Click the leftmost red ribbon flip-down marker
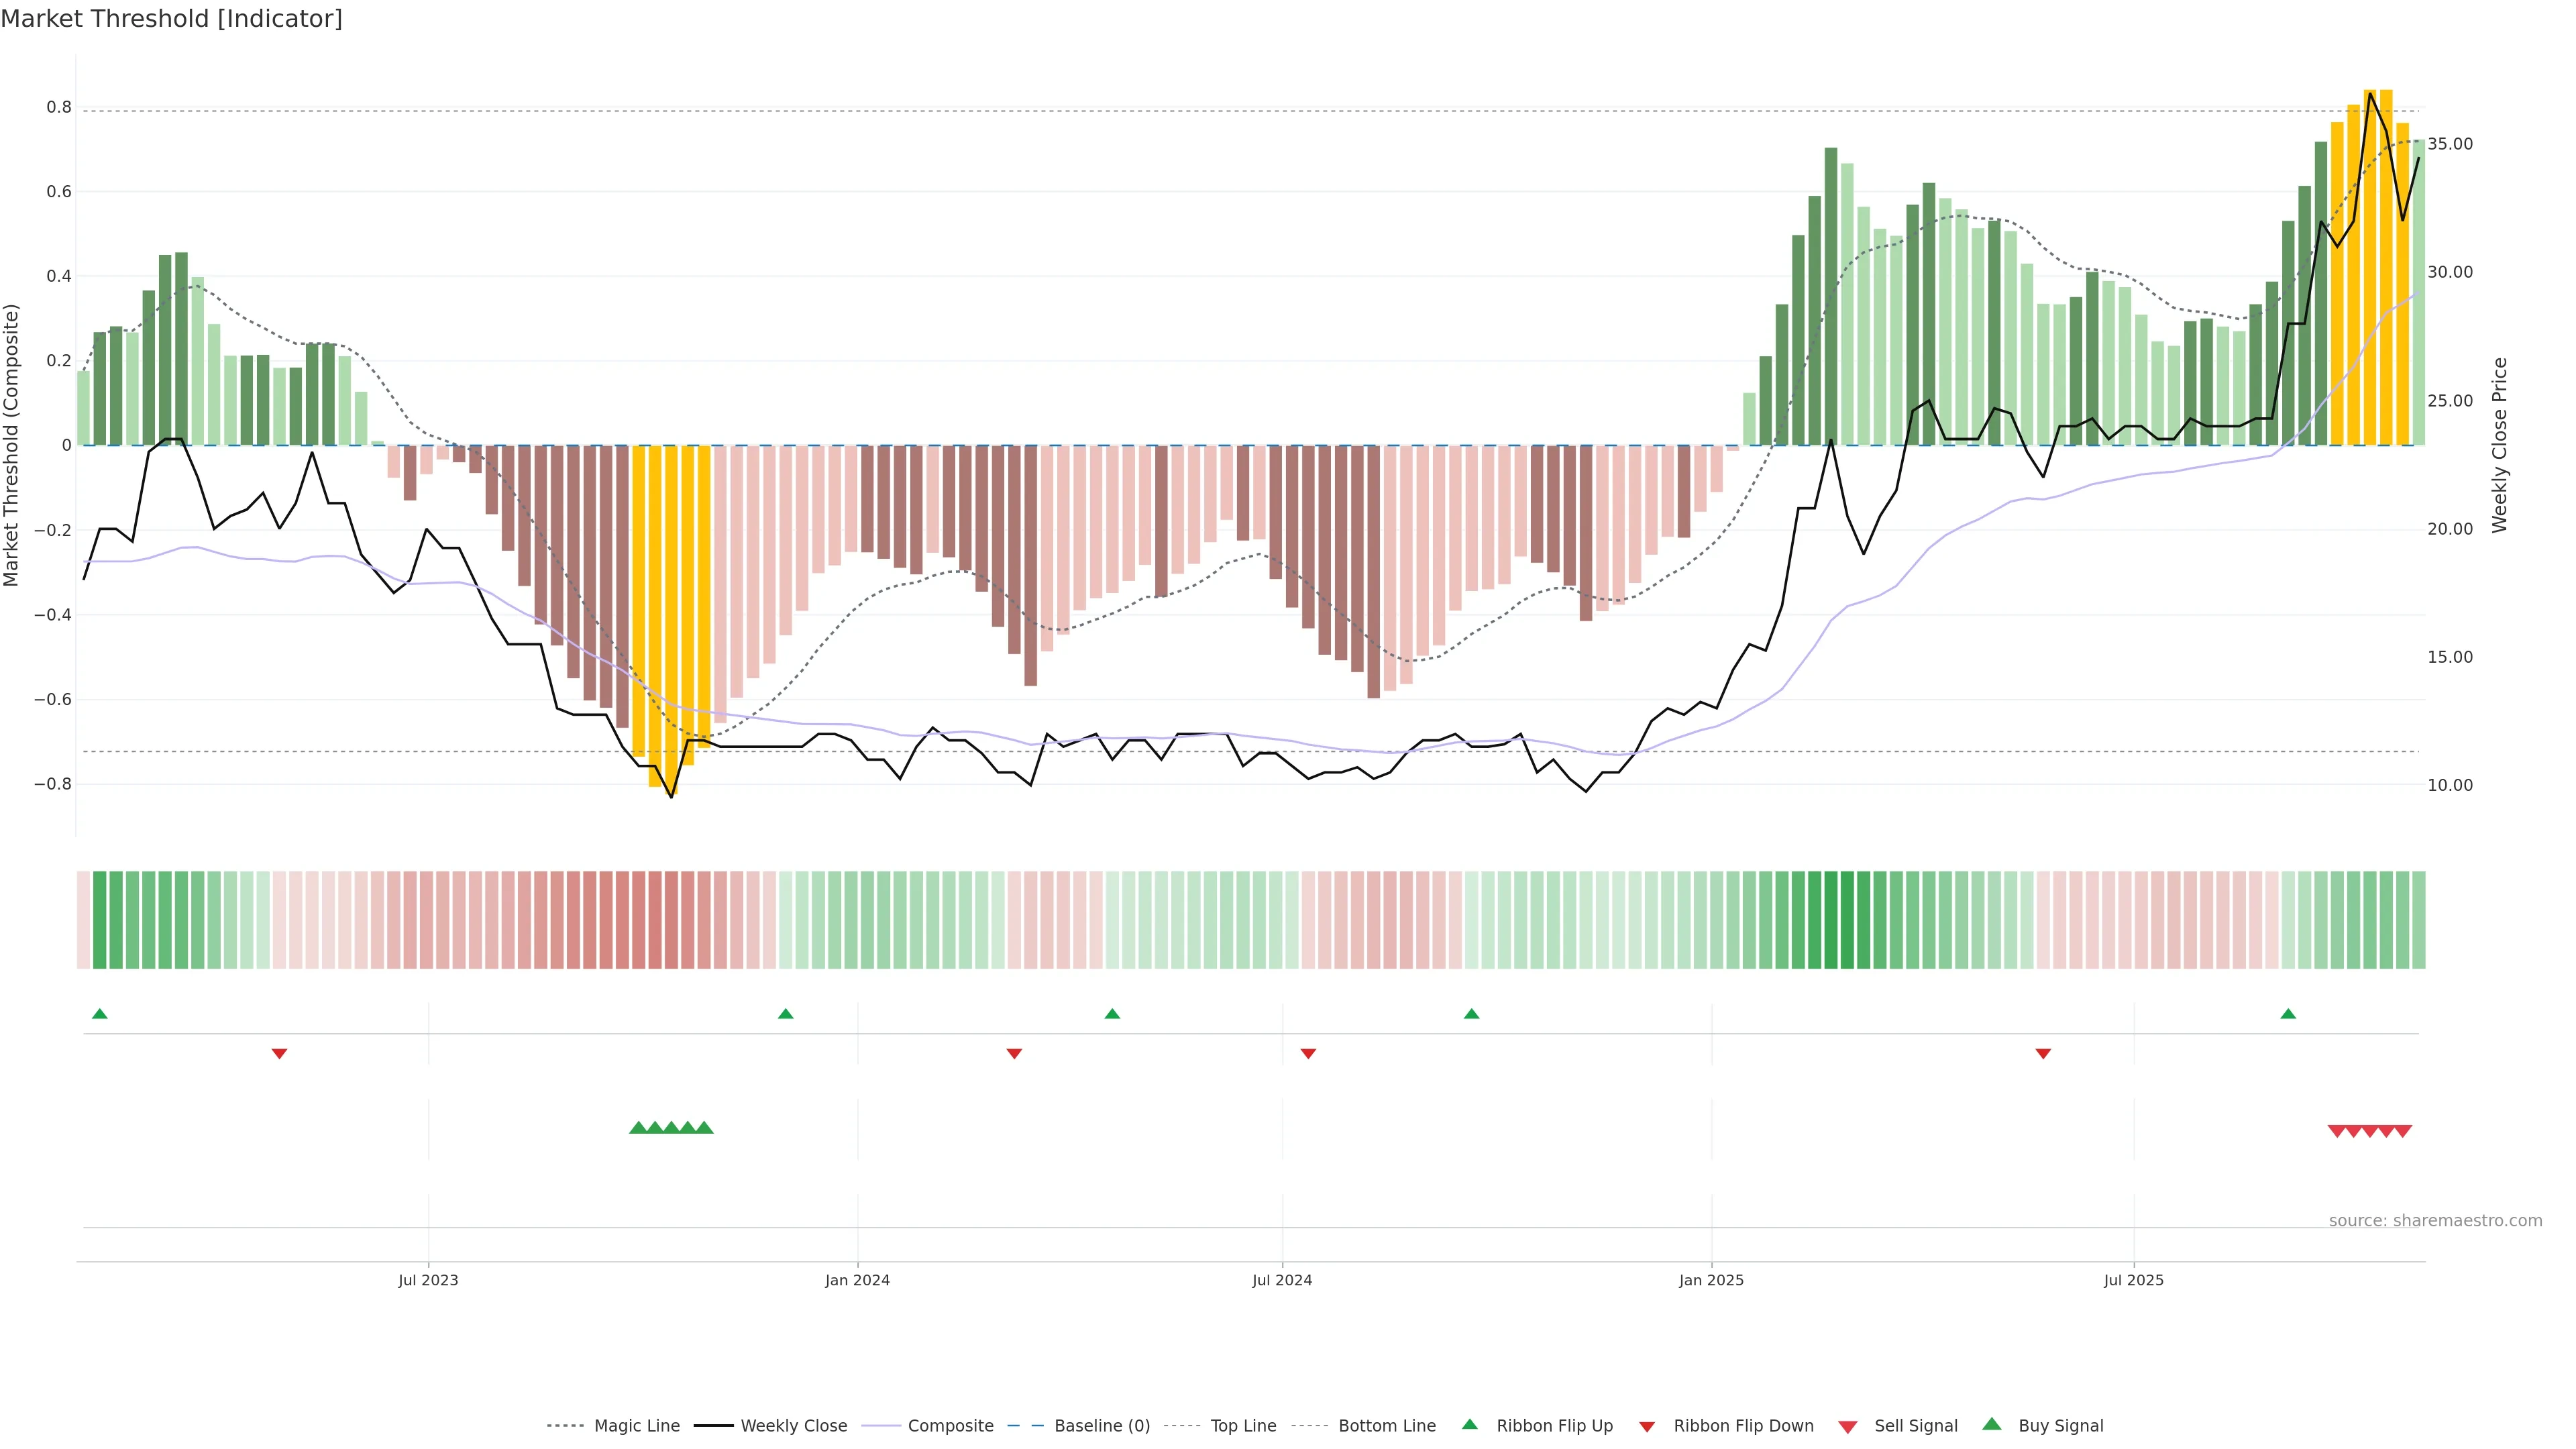2576x1449 pixels. [280, 1054]
